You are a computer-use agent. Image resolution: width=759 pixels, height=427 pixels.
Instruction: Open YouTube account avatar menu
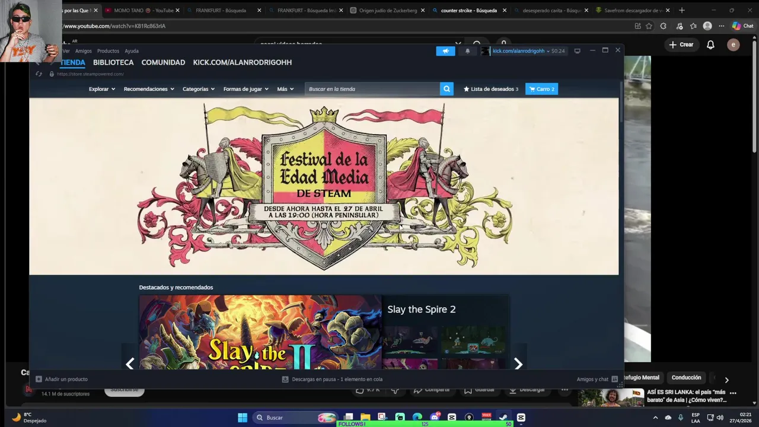point(734,44)
